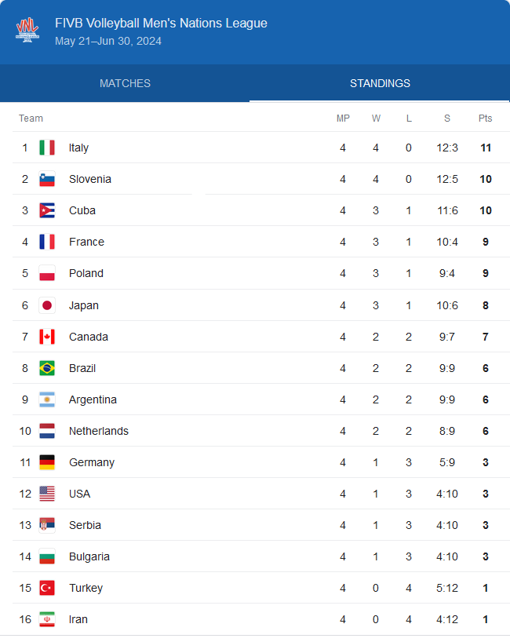Click the Slovenia flag icon

[47, 179]
